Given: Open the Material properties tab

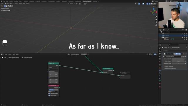Looking at the screenshot, I should tap(160, 84).
